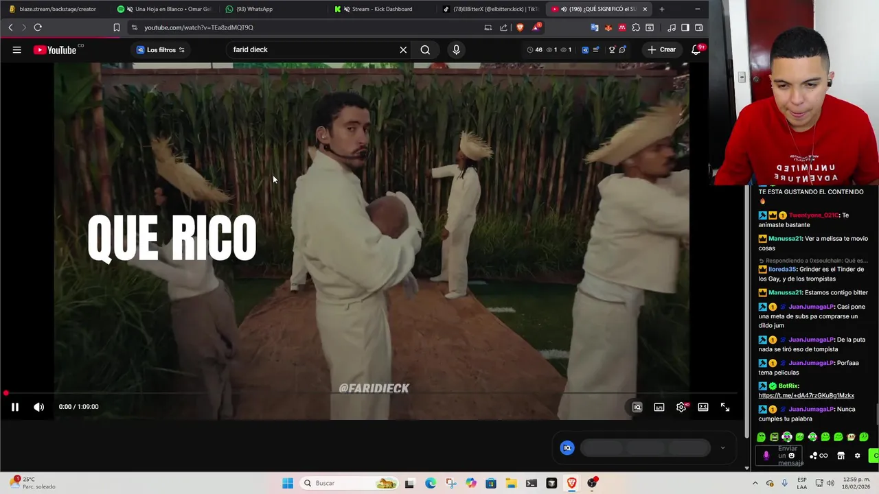Click the blue vidIQ badge below video
Viewport: 879px width, 494px height.
pyautogui.click(x=567, y=448)
